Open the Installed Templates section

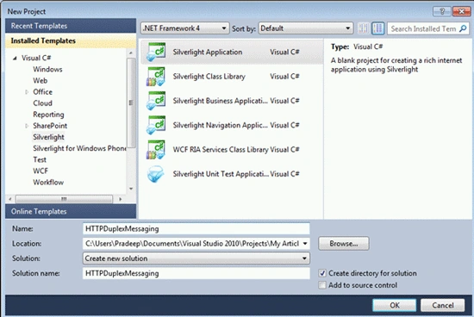tap(71, 40)
